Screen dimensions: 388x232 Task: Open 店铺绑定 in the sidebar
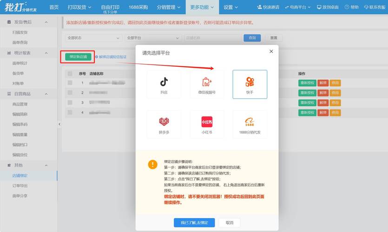(20, 176)
